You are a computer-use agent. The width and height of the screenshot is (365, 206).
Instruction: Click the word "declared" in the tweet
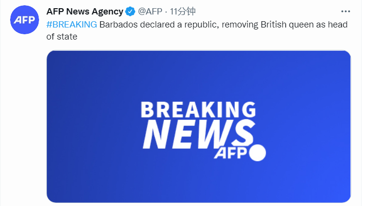coord(155,25)
